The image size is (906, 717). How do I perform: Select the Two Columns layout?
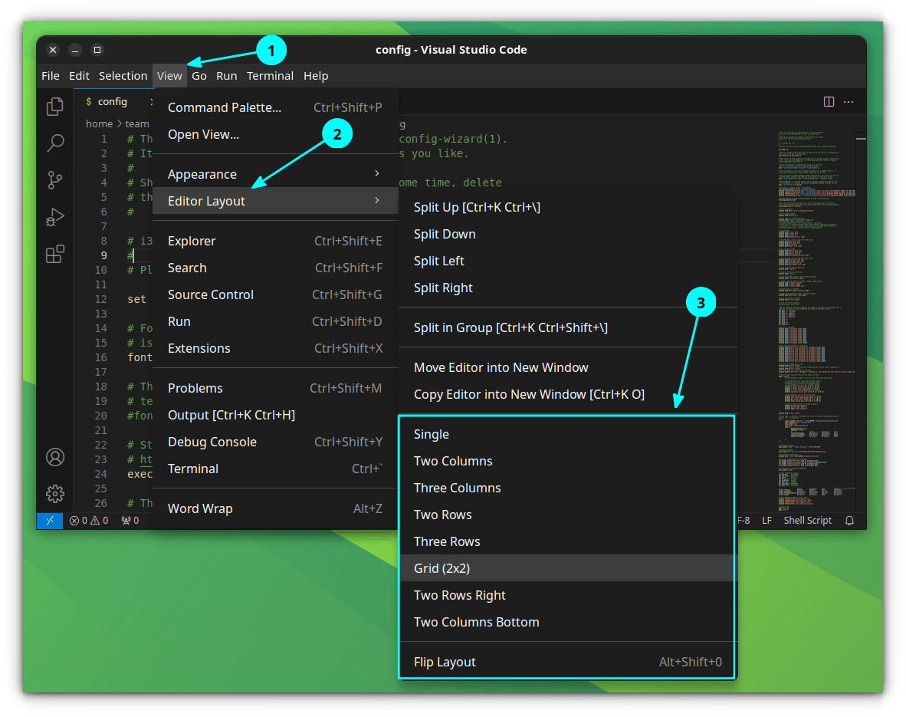tap(566, 461)
